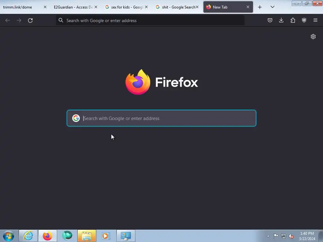The image size is (323, 242).
Task: Open the green globe taskbar application
Action: (67, 236)
